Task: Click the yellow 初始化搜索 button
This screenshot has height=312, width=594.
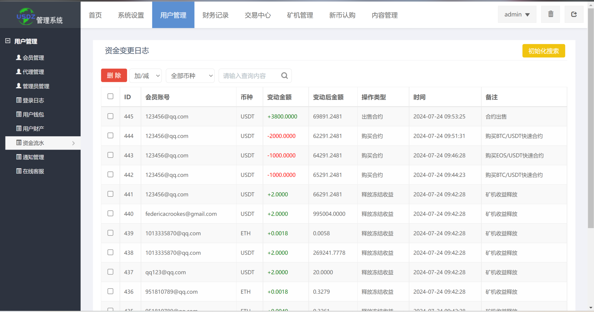Action: pos(543,51)
